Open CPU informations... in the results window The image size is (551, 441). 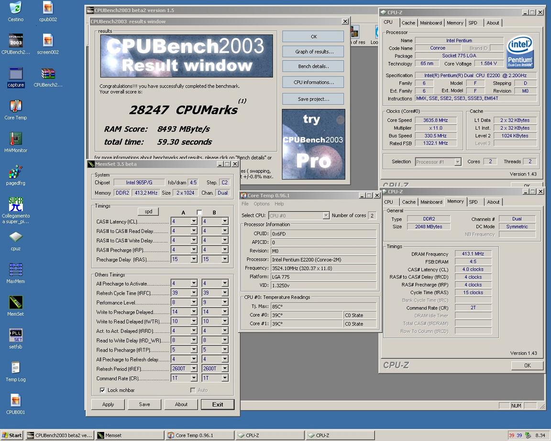pos(314,82)
